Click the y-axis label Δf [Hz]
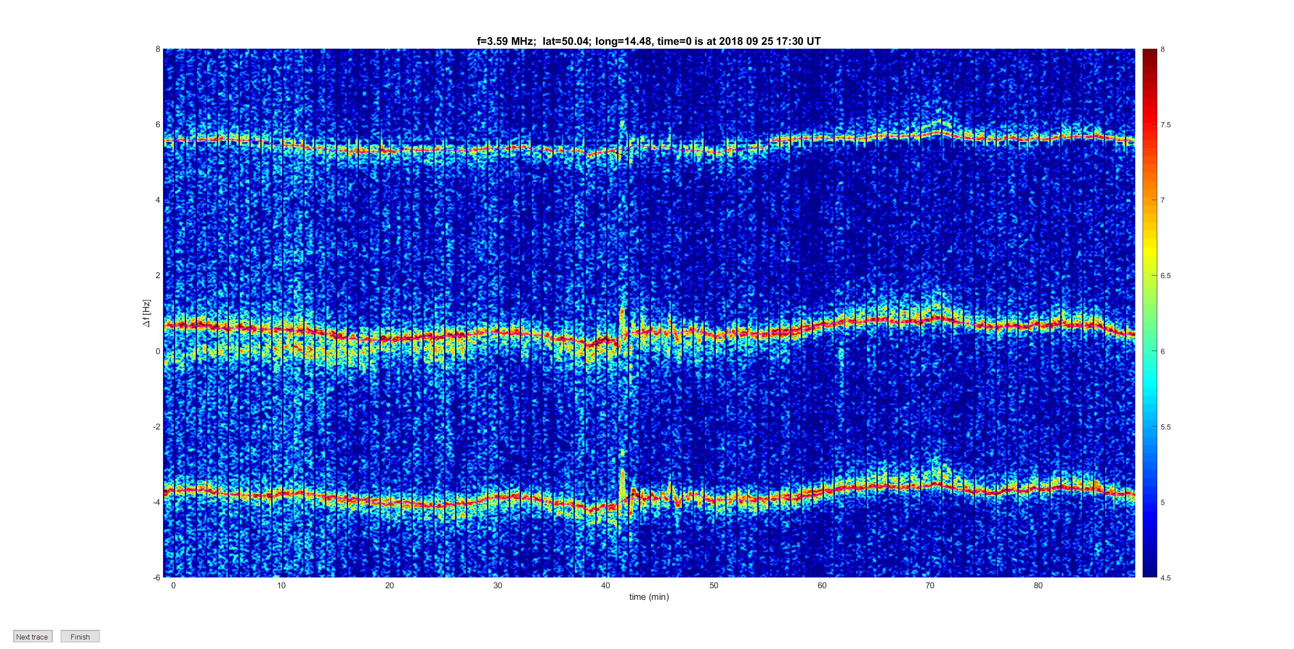Screen dimensions: 1294x649 coord(146,314)
